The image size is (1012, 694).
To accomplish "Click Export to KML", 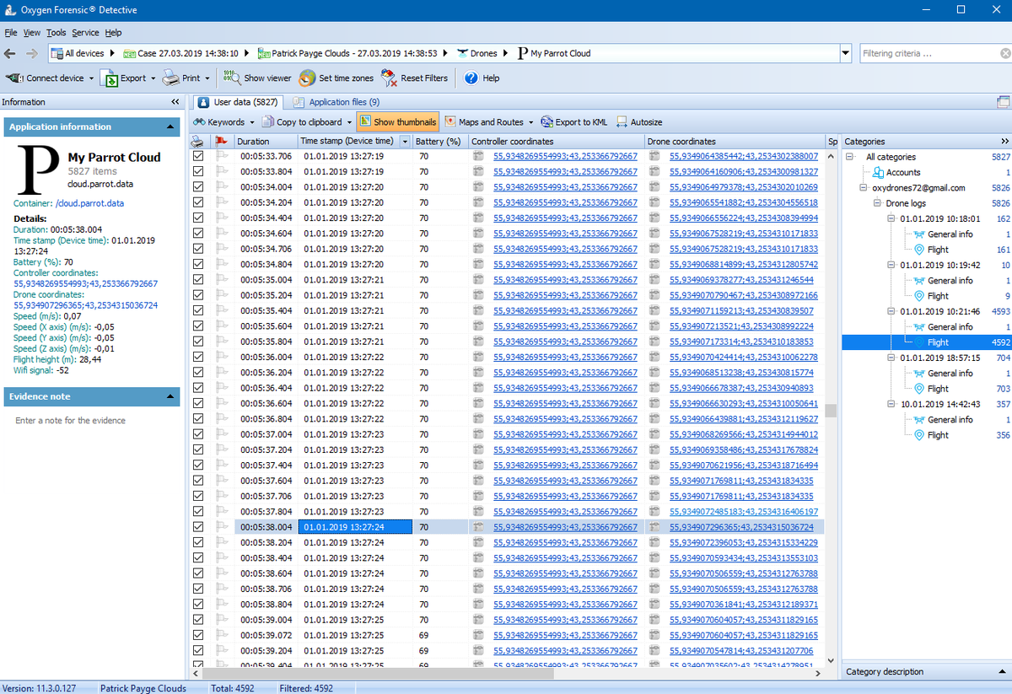I will 574,122.
